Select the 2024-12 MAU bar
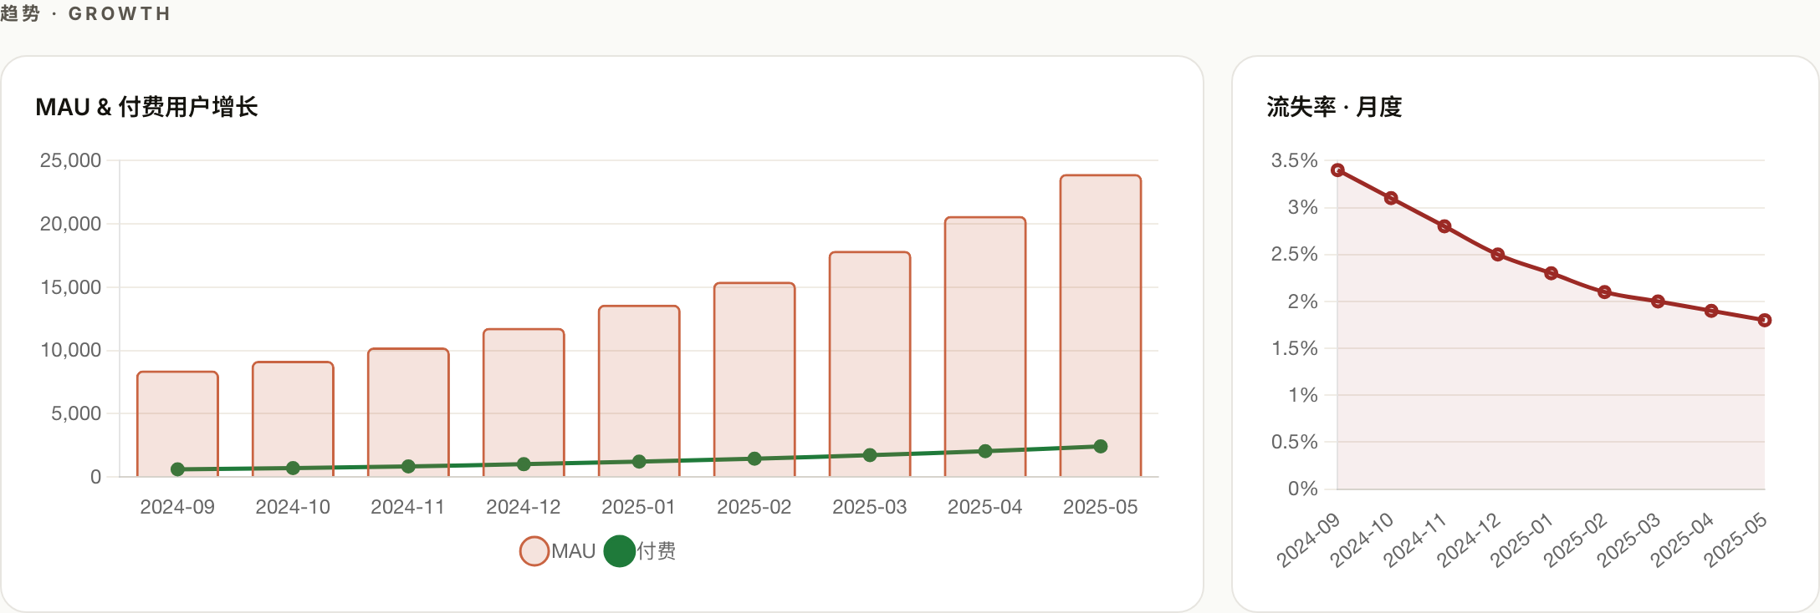The image size is (1820, 613). [x=524, y=403]
